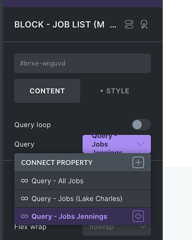Switch to the STYLE tab

click(115, 91)
